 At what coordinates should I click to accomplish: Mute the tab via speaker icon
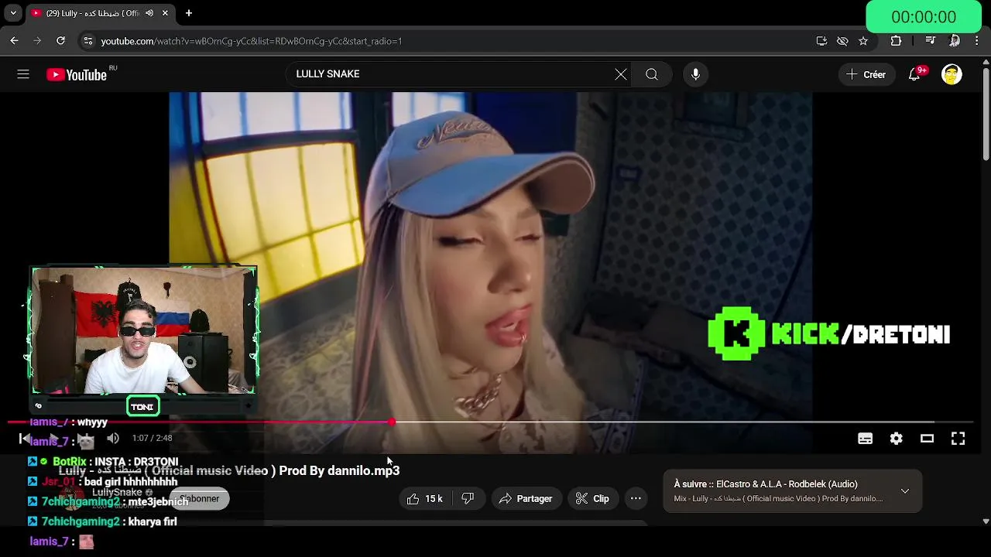[x=149, y=13]
